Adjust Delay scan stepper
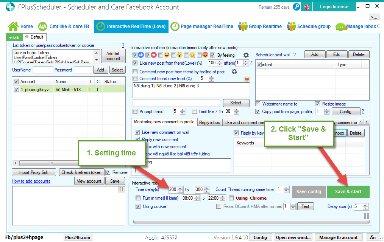Image resolution: width=384 pixels, height=242 pixels. [x=365, y=206]
